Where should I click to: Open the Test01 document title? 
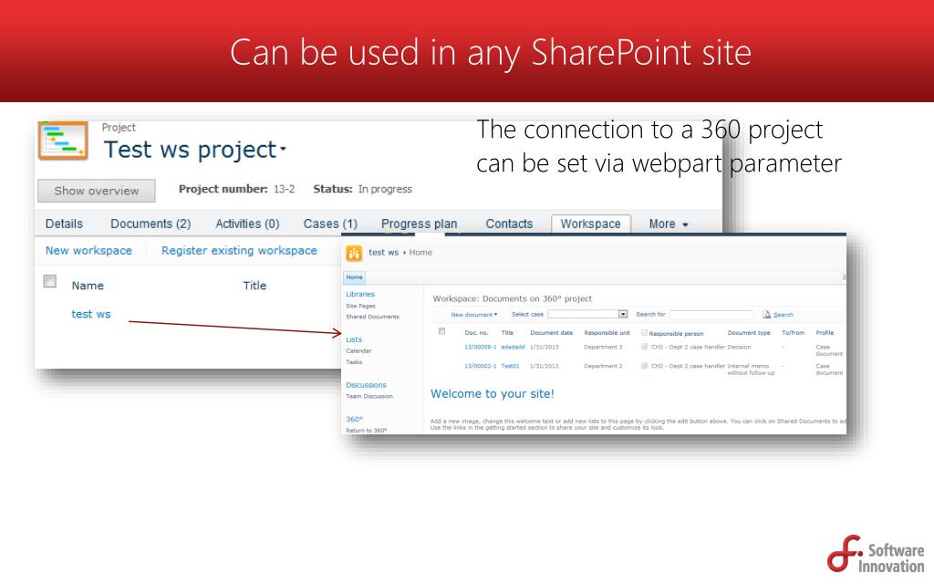pyautogui.click(x=510, y=366)
